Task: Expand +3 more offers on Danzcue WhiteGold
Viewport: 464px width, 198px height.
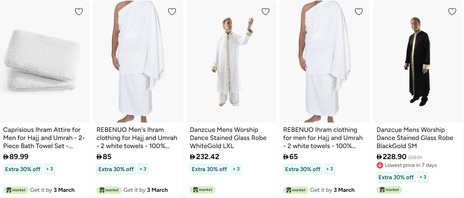Action: click(236, 169)
